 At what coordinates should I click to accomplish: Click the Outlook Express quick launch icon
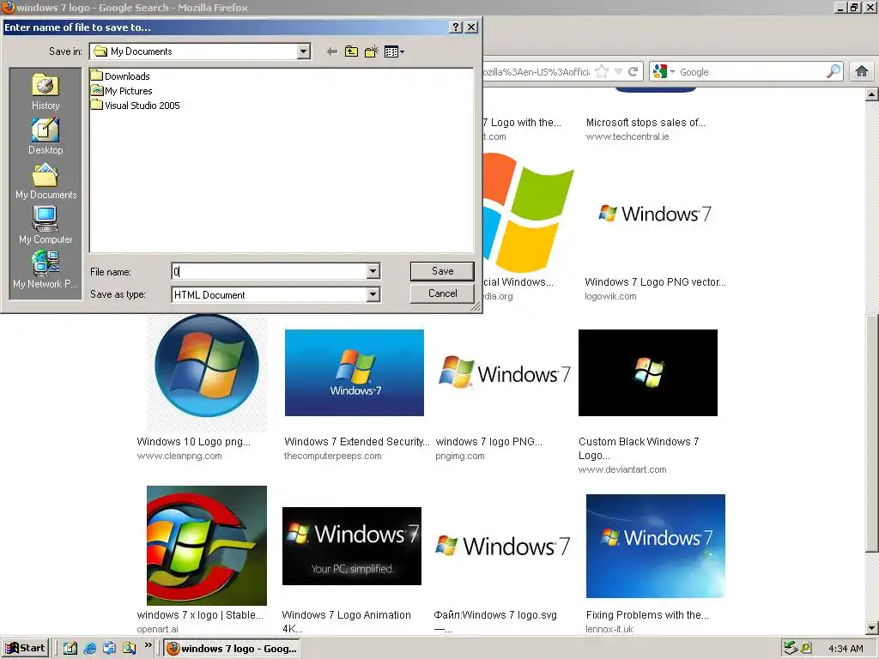[109, 648]
